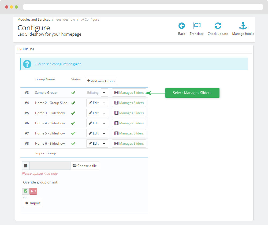The width and height of the screenshot is (268, 225).
Task: Click Editting button for Sample Group
Action: [x=93, y=93]
